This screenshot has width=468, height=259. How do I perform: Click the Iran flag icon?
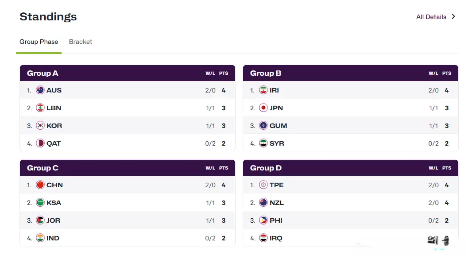point(263,90)
